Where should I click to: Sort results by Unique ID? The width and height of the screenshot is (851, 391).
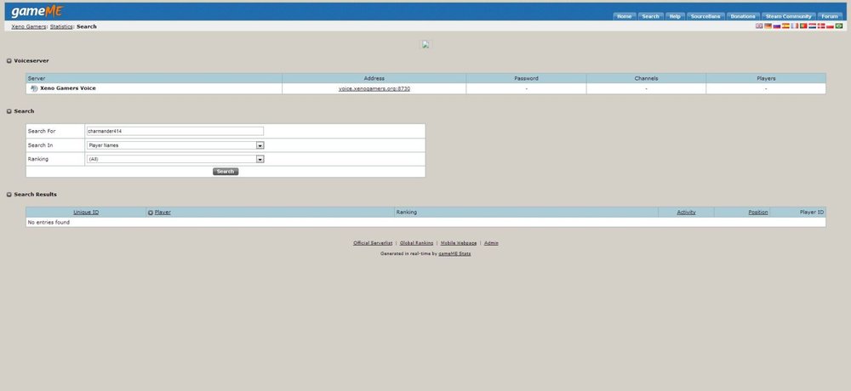(86, 212)
